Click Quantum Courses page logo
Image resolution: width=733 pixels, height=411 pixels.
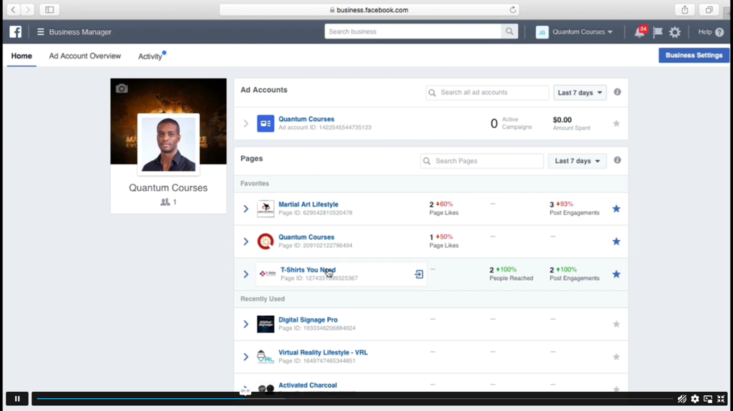(266, 241)
